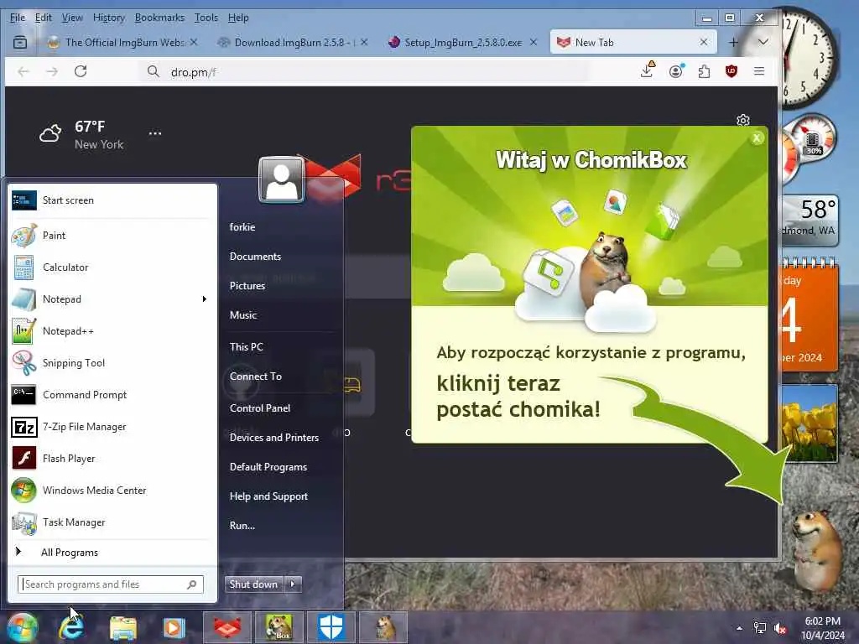
Task: Open the Tools menu
Action: 206,18
